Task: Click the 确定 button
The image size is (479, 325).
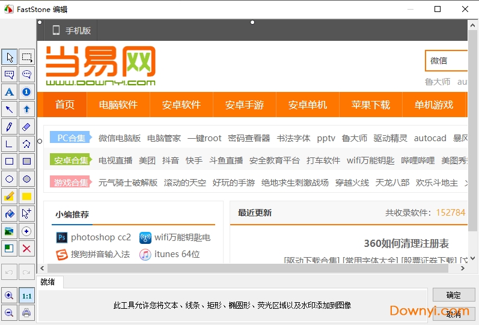Action: (x=454, y=295)
